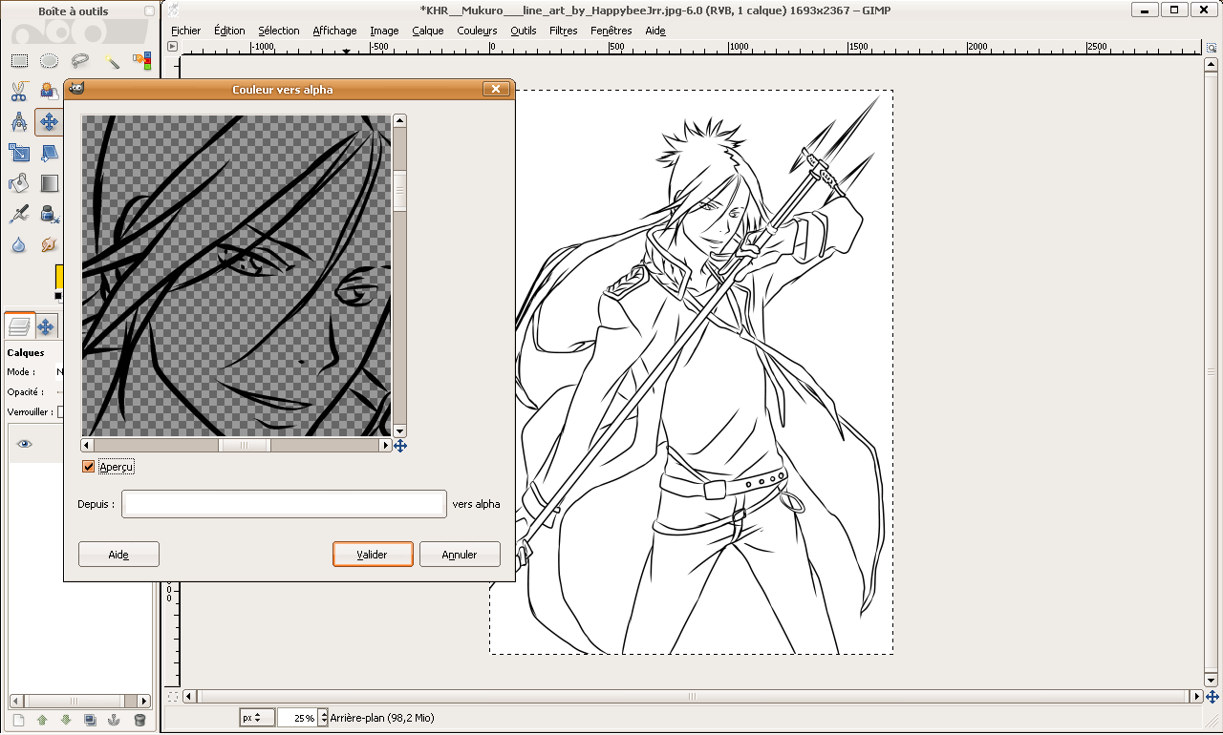Open the Filtres menu

pos(563,31)
